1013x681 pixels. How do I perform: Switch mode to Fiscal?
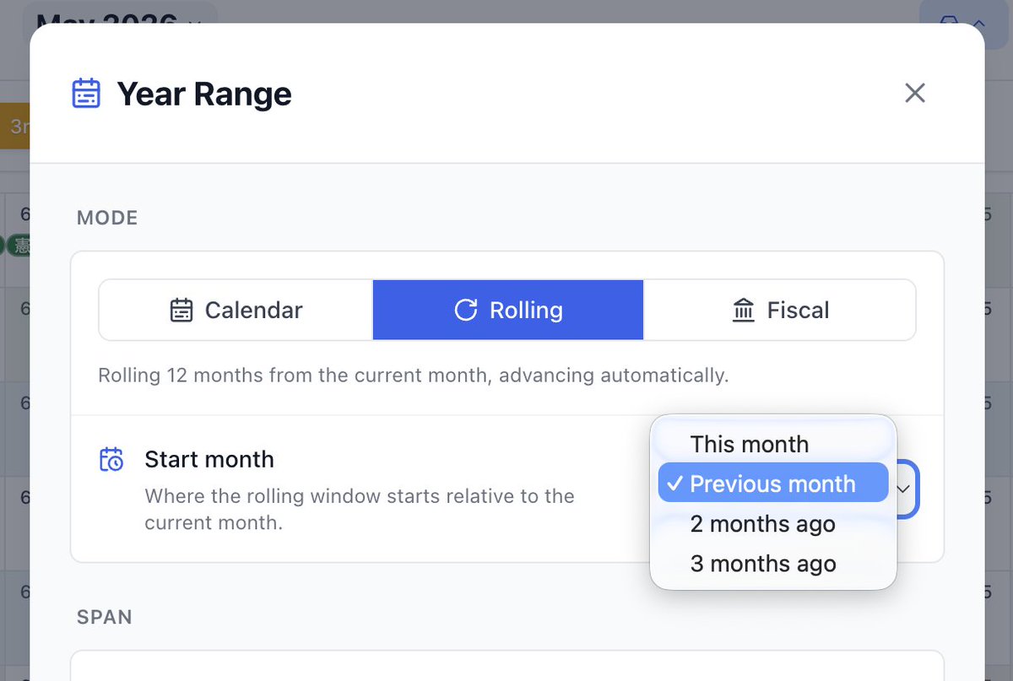[780, 310]
